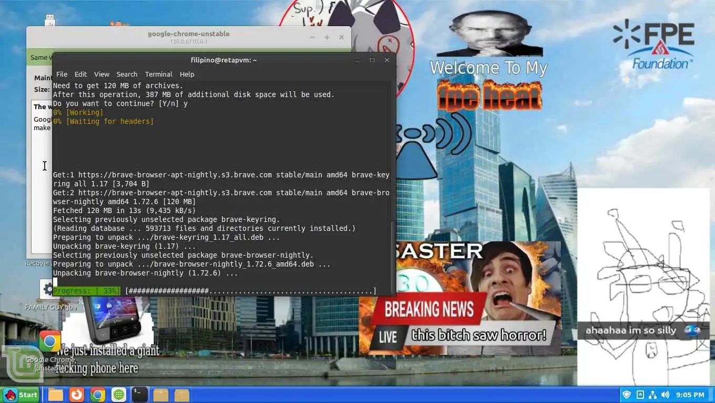This screenshot has height=403, width=715.
Task: Click the '(Reading database ... 593713 files' line
Action: pyautogui.click(x=205, y=228)
